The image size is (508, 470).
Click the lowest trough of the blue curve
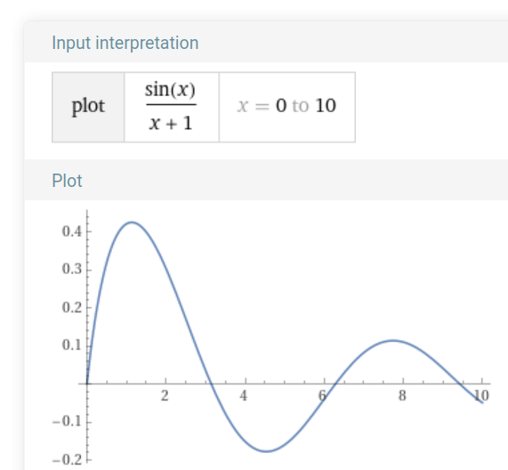click(x=266, y=451)
